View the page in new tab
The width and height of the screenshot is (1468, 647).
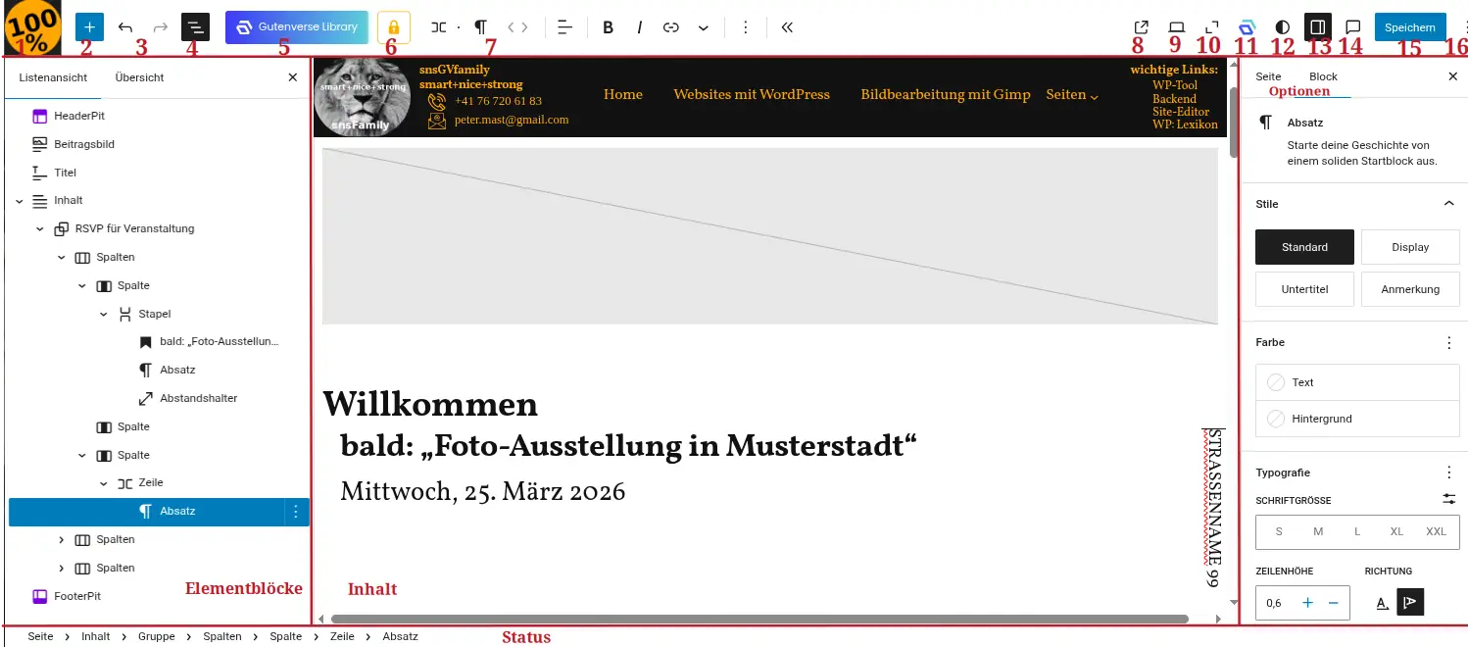[1141, 27]
